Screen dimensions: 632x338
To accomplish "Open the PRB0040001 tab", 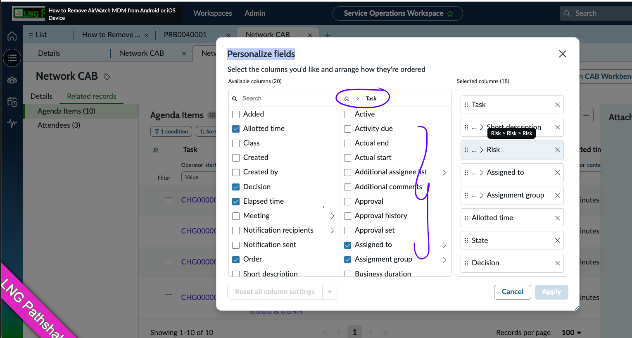I will (x=185, y=35).
